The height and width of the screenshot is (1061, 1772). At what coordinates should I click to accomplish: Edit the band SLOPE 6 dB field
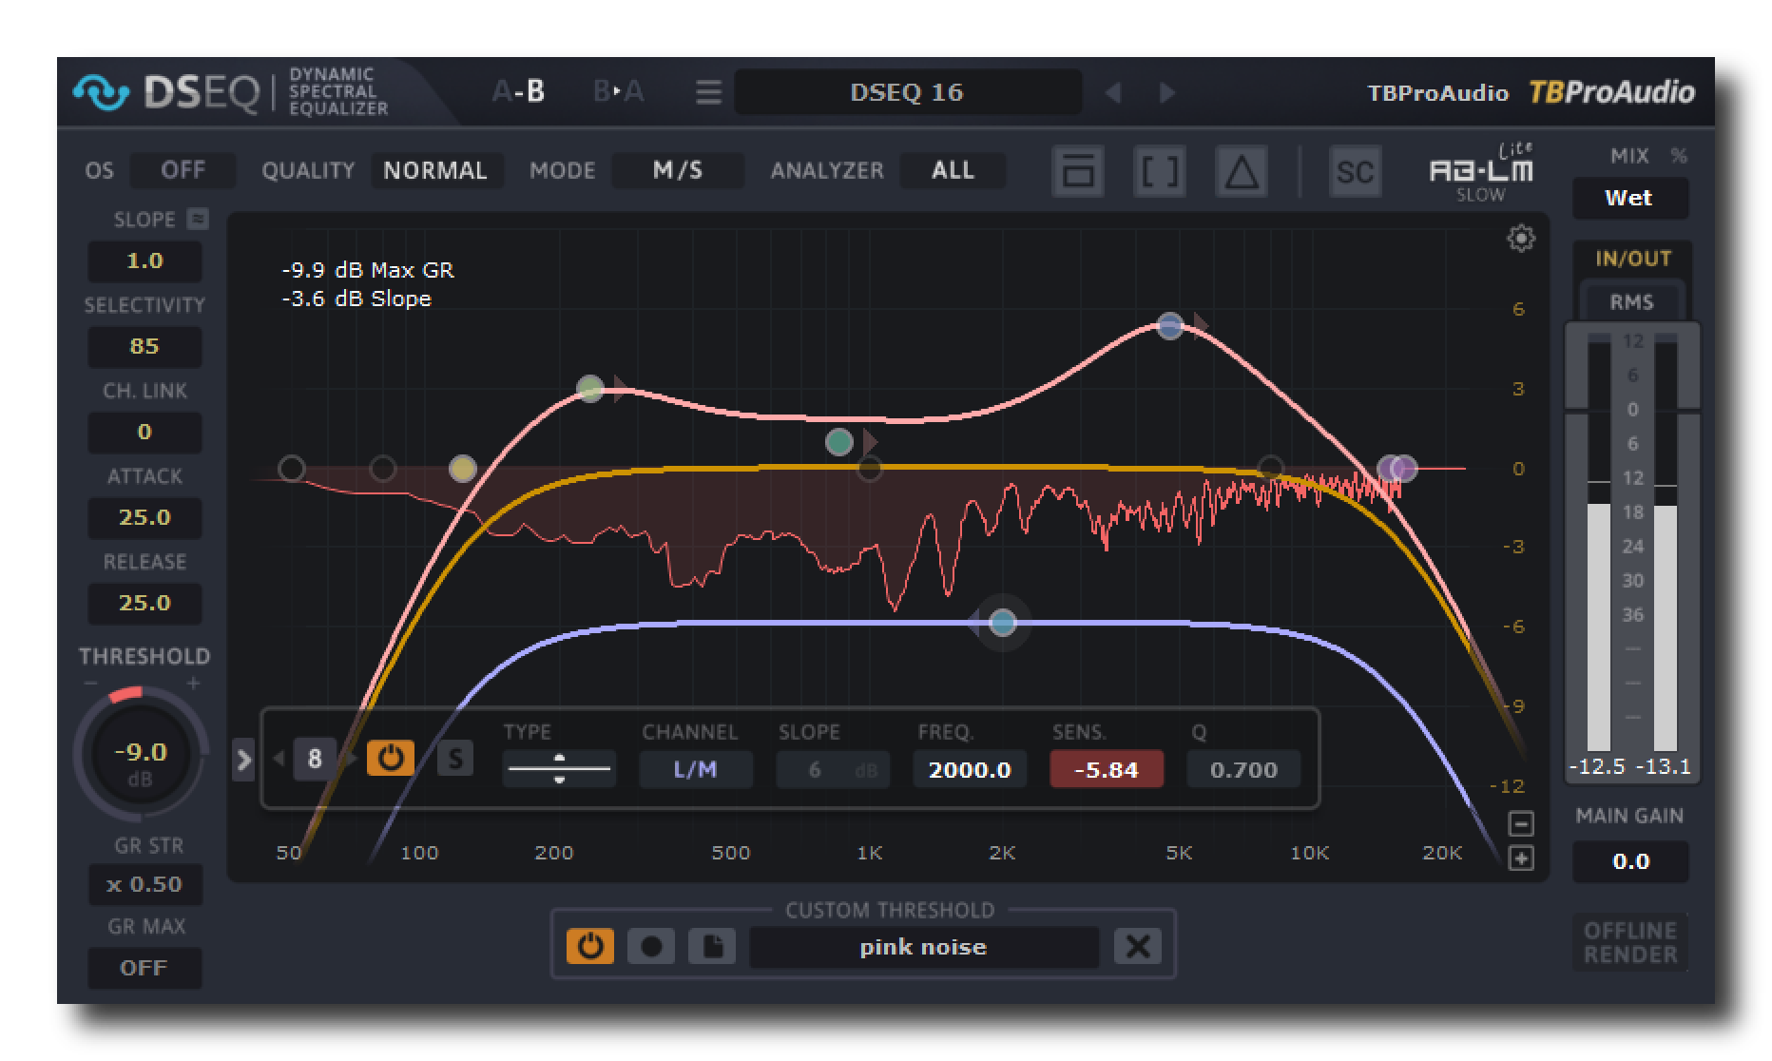coord(834,769)
